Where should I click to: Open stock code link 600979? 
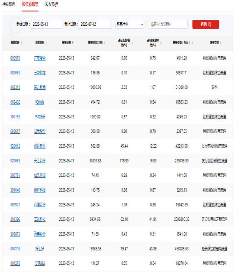[15, 58]
